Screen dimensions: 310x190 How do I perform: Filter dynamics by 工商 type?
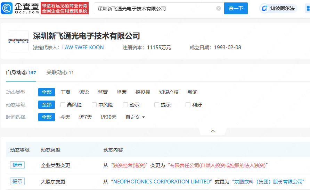tap(65, 92)
